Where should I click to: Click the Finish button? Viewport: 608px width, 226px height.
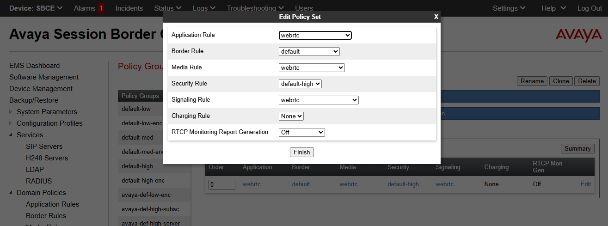[x=301, y=152]
